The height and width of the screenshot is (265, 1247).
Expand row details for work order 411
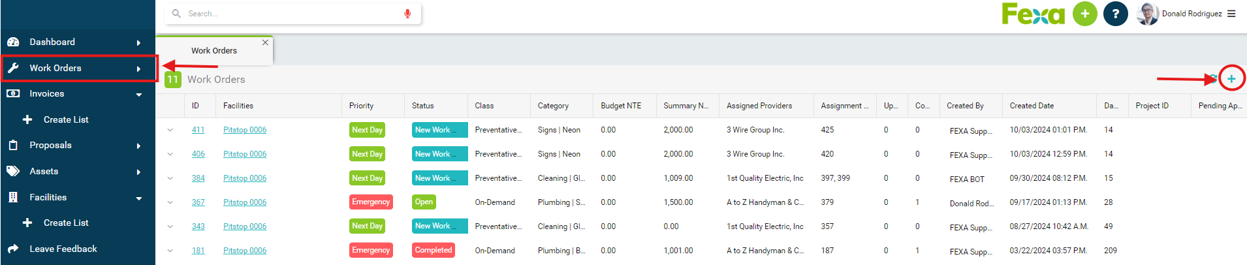click(170, 130)
